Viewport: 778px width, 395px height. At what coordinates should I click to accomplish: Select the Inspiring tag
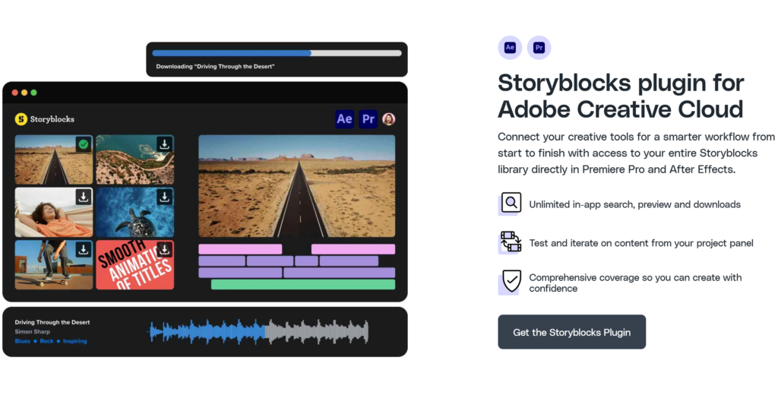[x=75, y=341]
